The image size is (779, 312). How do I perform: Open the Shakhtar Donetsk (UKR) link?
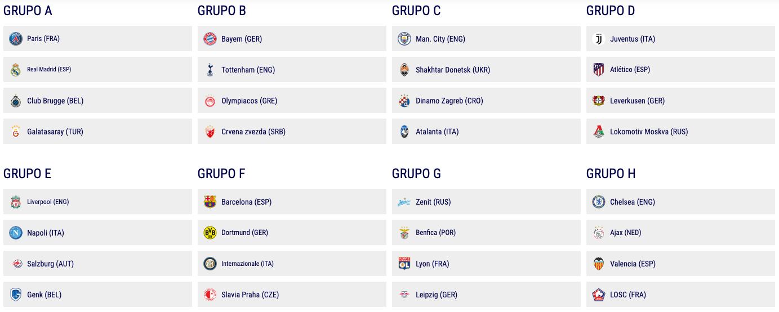coord(453,70)
